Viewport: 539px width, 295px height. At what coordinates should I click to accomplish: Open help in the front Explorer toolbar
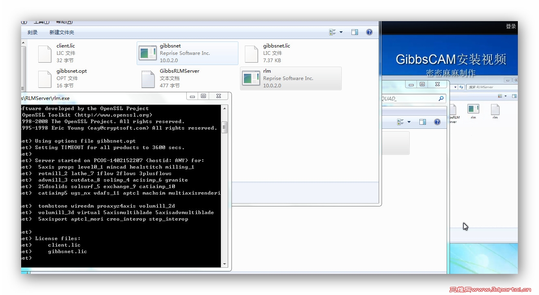(369, 32)
